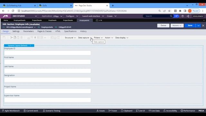
Task: Toggle the browser side panel icon
Action: pos(185,11)
